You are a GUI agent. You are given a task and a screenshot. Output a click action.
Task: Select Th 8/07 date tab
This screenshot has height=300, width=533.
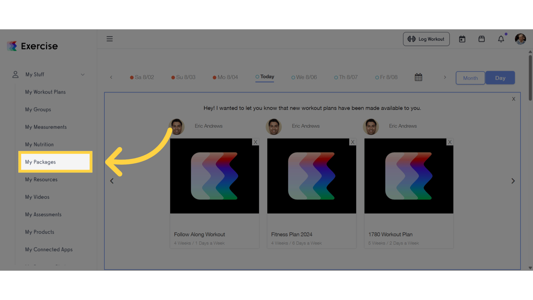(346, 77)
